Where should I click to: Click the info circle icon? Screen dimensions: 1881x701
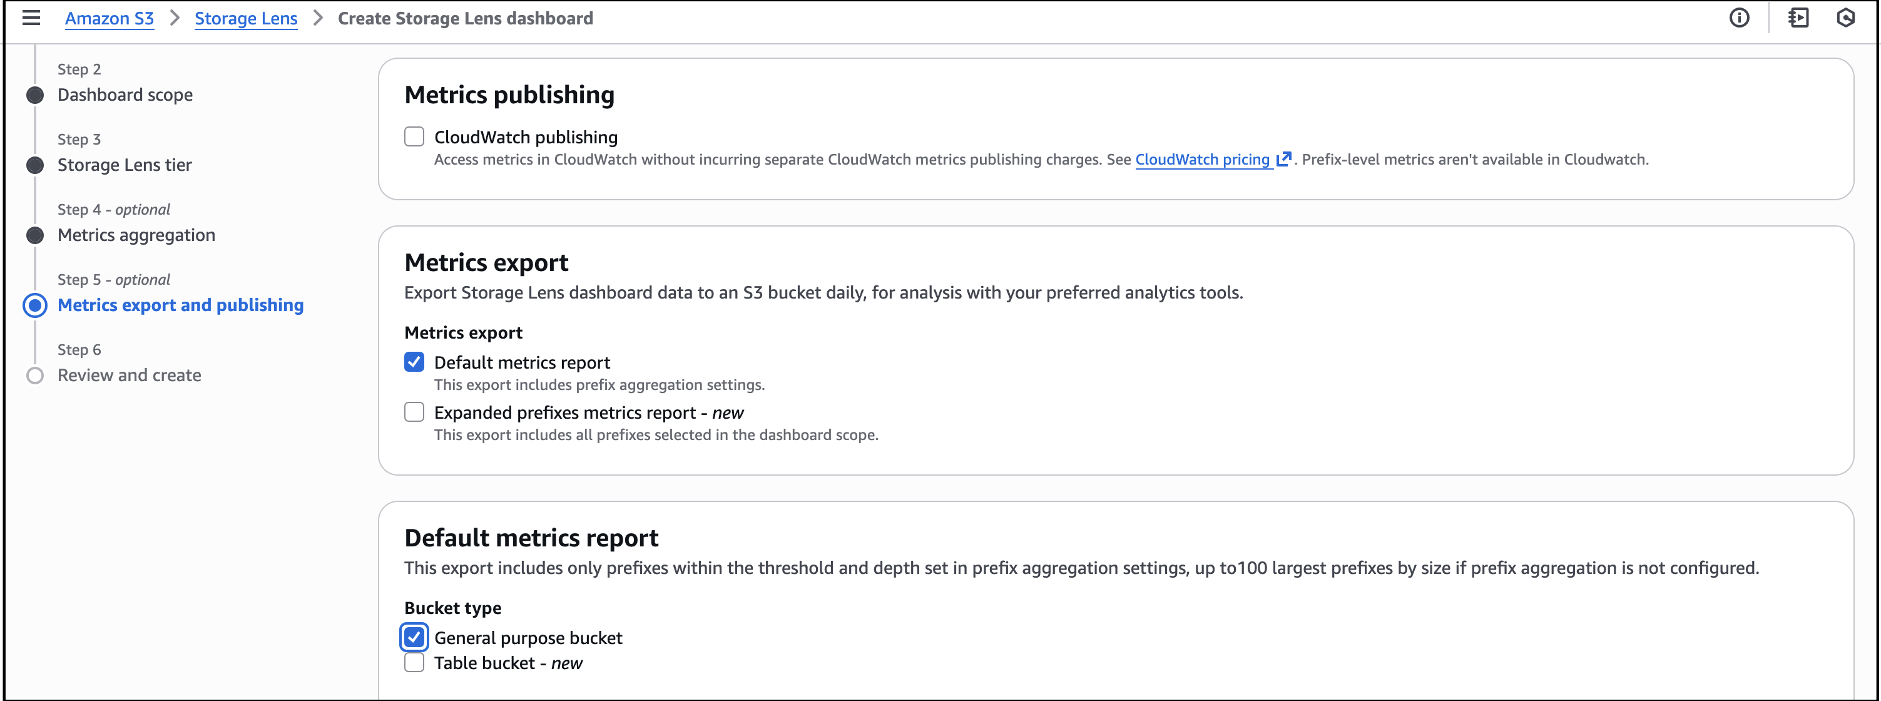pyautogui.click(x=1738, y=18)
